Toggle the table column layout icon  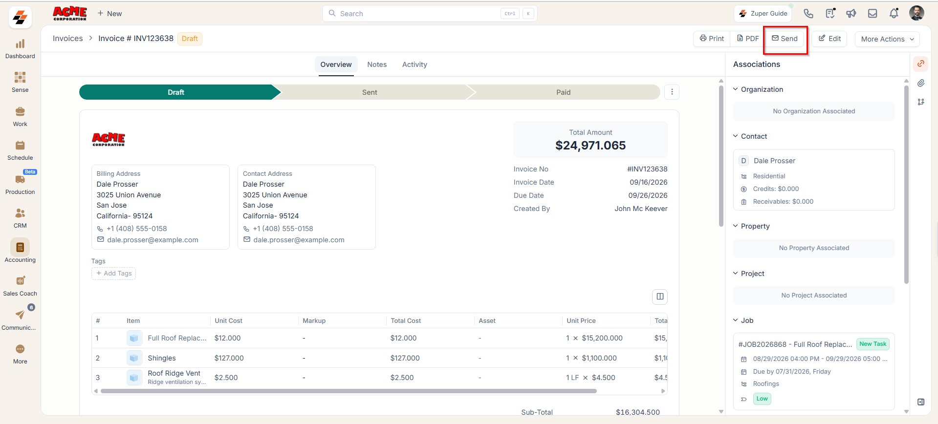click(660, 297)
